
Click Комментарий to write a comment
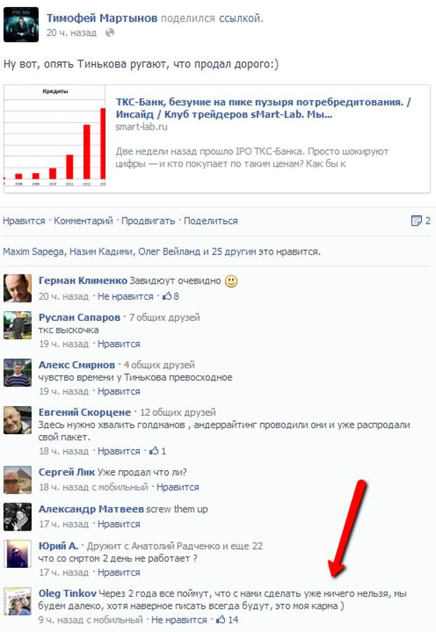tap(84, 221)
